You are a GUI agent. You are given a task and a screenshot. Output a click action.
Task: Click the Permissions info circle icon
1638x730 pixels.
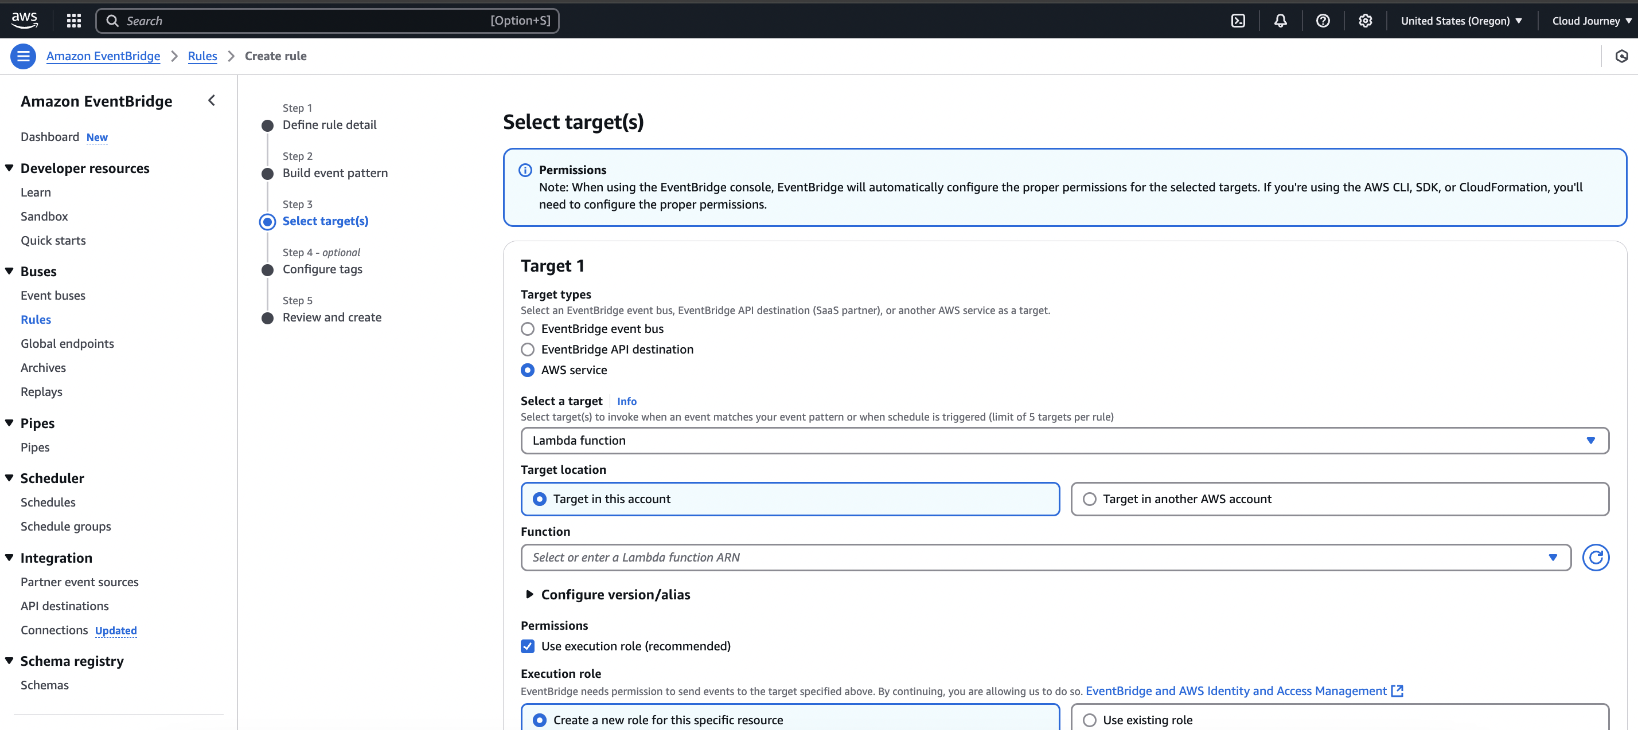525,170
